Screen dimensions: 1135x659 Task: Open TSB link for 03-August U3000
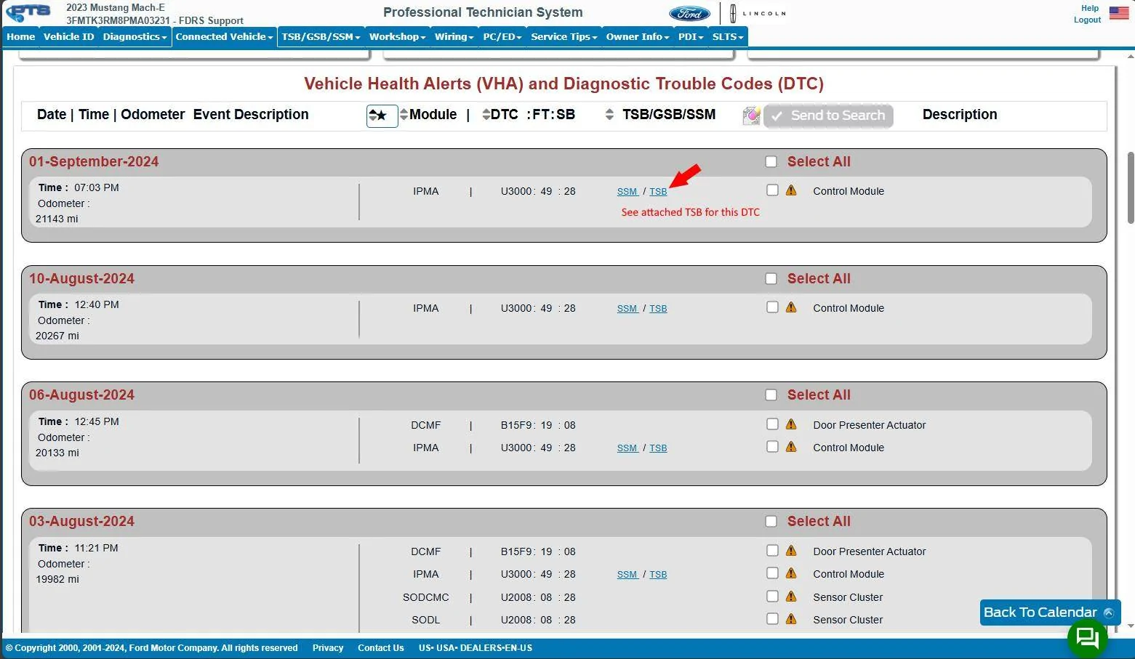[658, 575]
